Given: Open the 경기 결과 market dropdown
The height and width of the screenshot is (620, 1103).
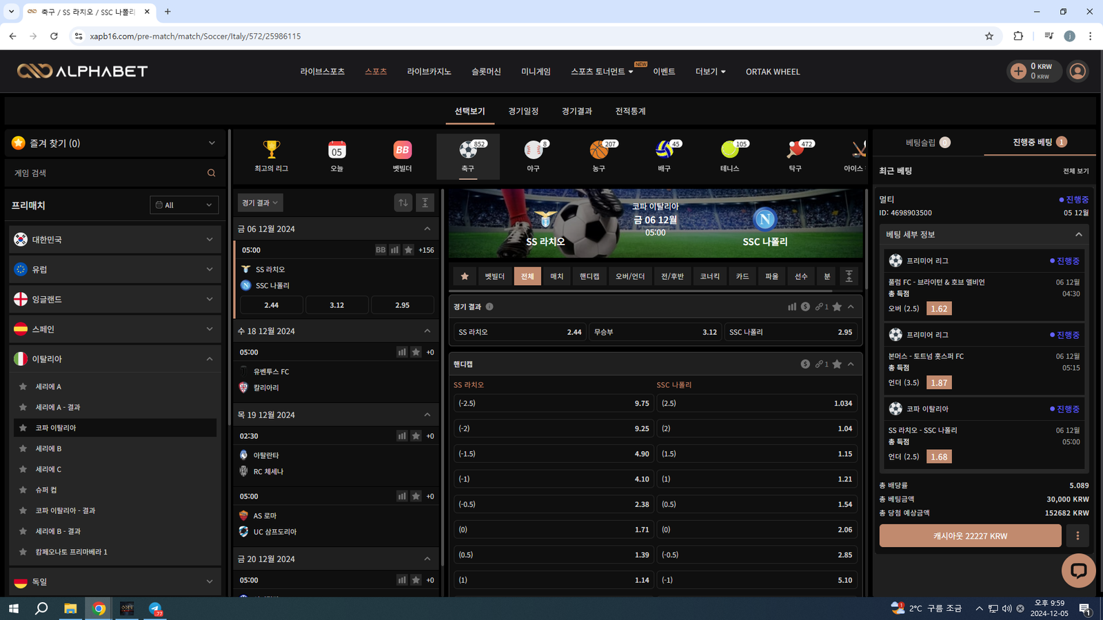Looking at the screenshot, I should (260, 203).
